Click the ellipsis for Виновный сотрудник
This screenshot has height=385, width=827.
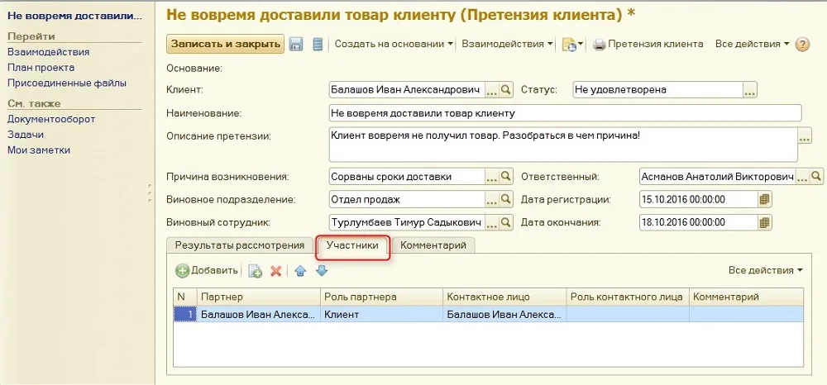(x=491, y=223)
